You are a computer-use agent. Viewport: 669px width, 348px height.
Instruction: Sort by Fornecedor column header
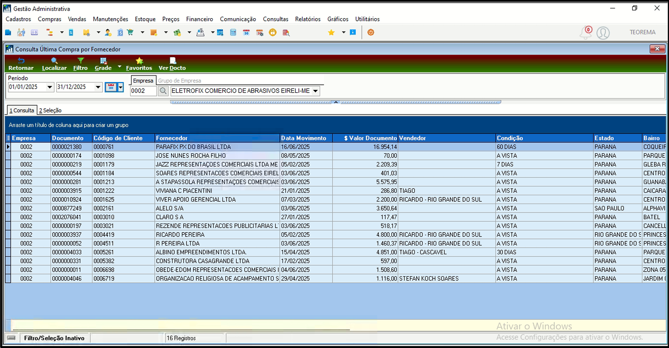point(217,138)
